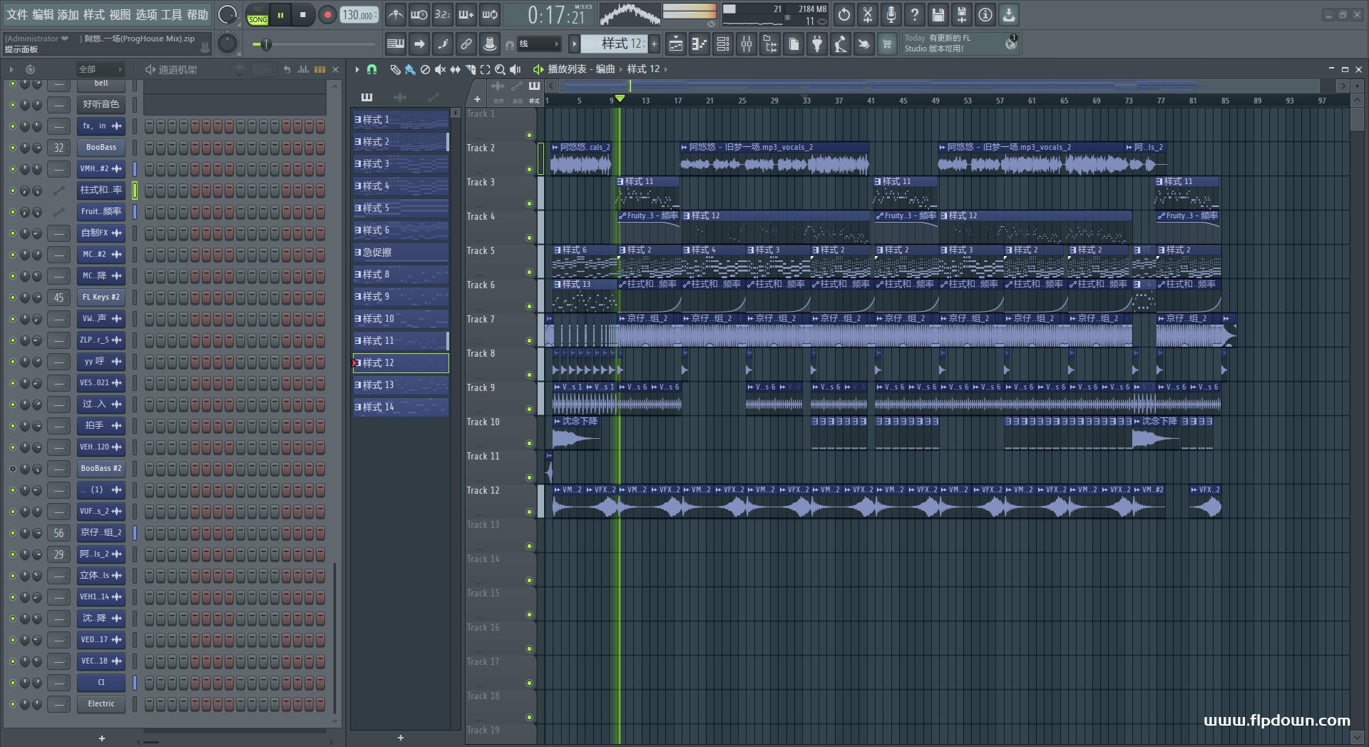
Task: Open the plugin database plug icon
Action: click(x=817, y=44)
